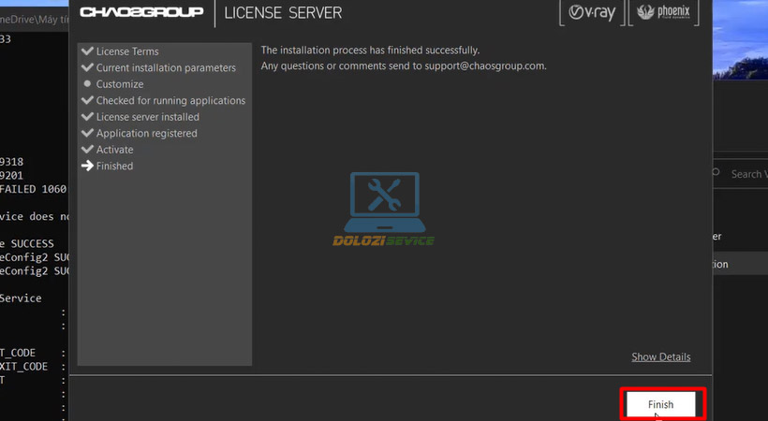768x421 pixels.
Task: Click the checkmark beside License server installed
Action: (87, 117)
